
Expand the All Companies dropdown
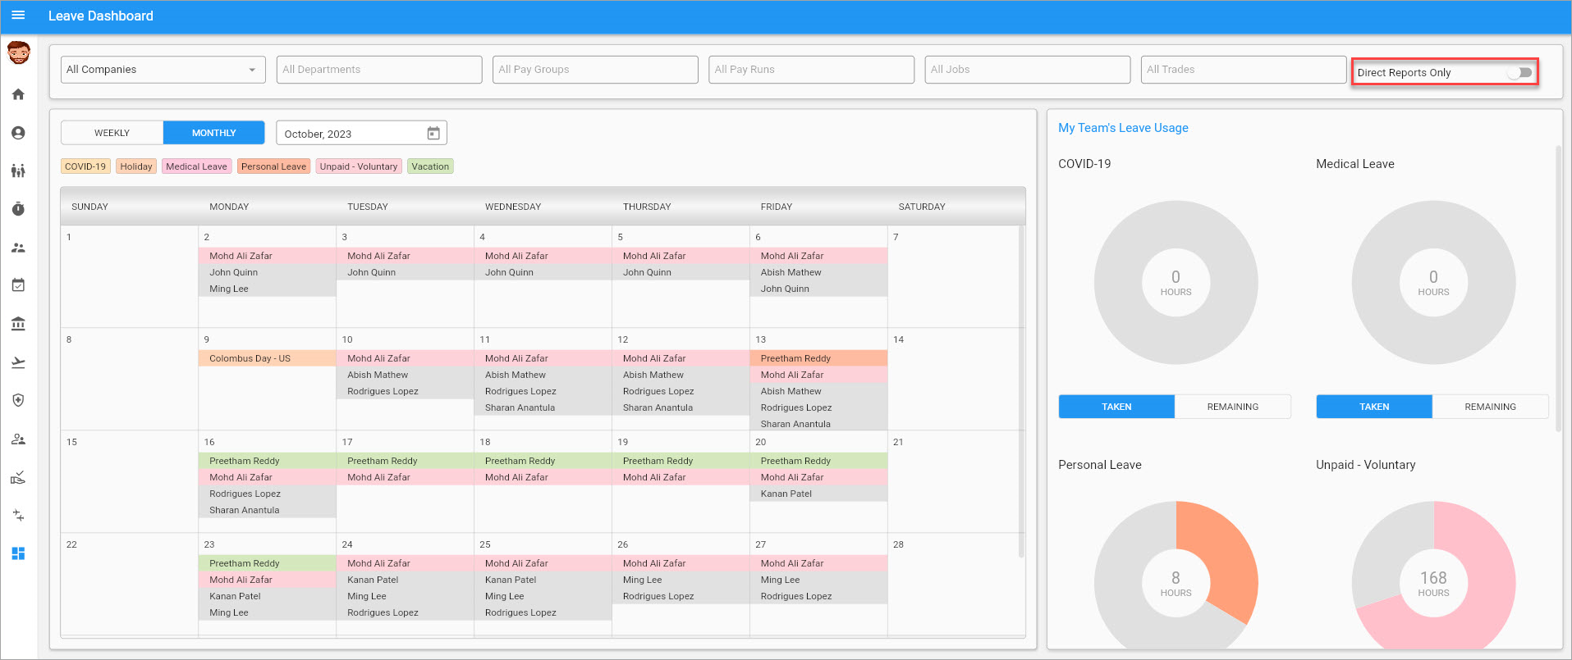(163, 70)
